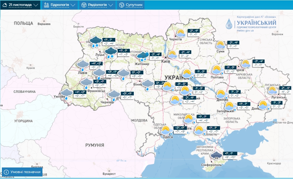
Task: Click the Одеса city label
Action: tap(168, 137)
